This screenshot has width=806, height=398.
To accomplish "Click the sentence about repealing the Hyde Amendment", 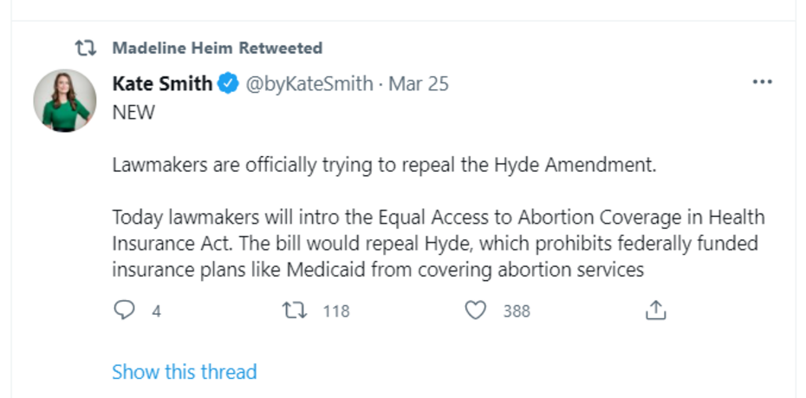I will point(384,165).
